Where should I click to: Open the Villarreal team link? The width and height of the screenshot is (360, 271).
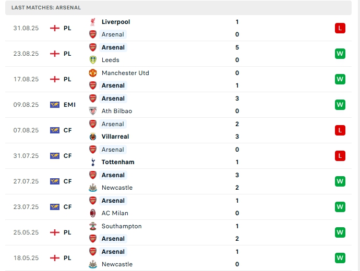point(115,137)
